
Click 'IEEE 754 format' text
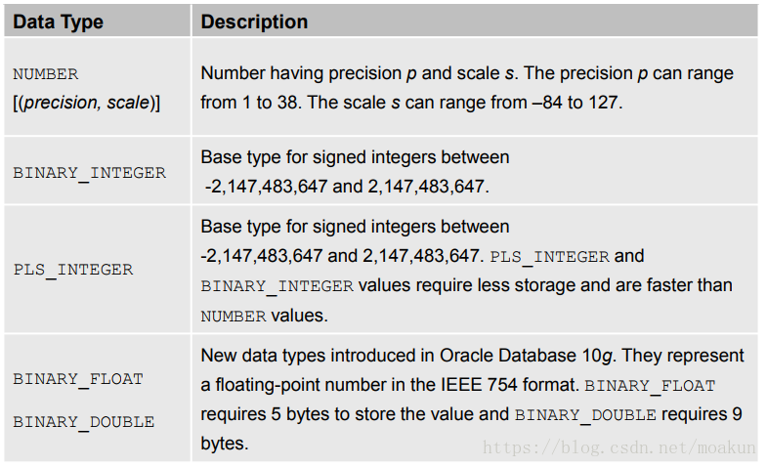(x=508, y=385)
